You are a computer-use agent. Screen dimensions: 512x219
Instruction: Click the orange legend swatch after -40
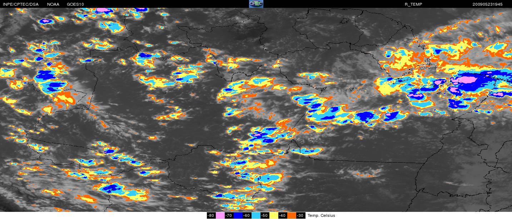tap(292, 215)
